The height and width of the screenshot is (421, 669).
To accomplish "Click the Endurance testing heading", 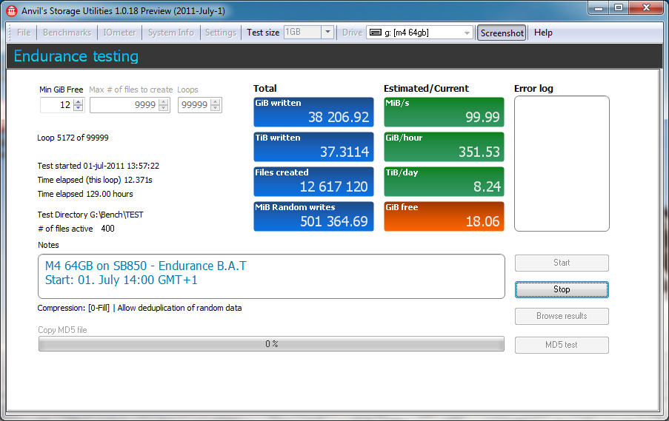I will click(76, 56).
